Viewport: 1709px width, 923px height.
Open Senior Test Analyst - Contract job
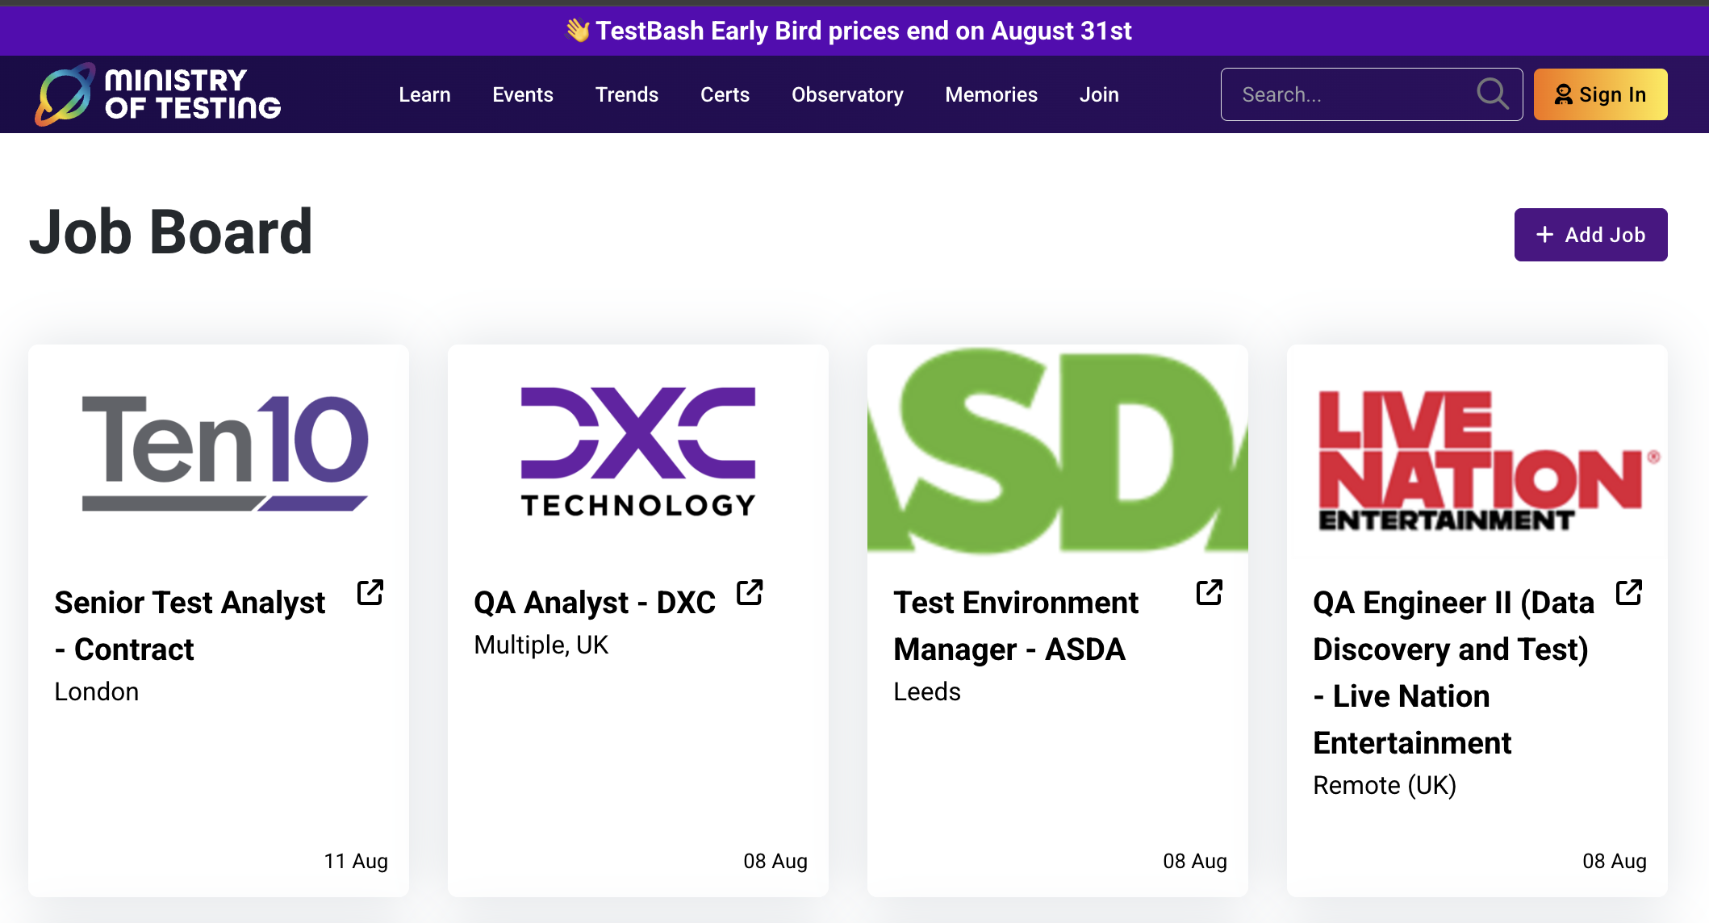coord(190,625)
